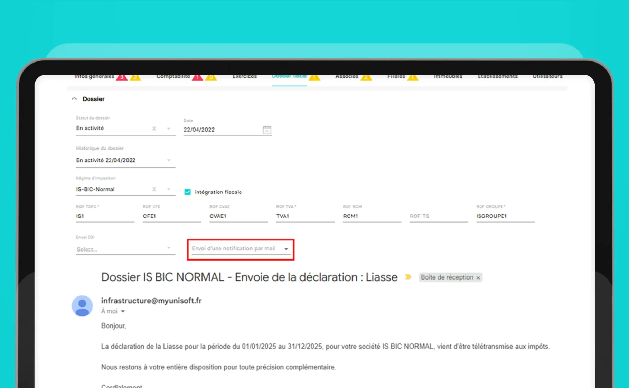Click the ROF CVAE field with CVAE1

point(238,216)
